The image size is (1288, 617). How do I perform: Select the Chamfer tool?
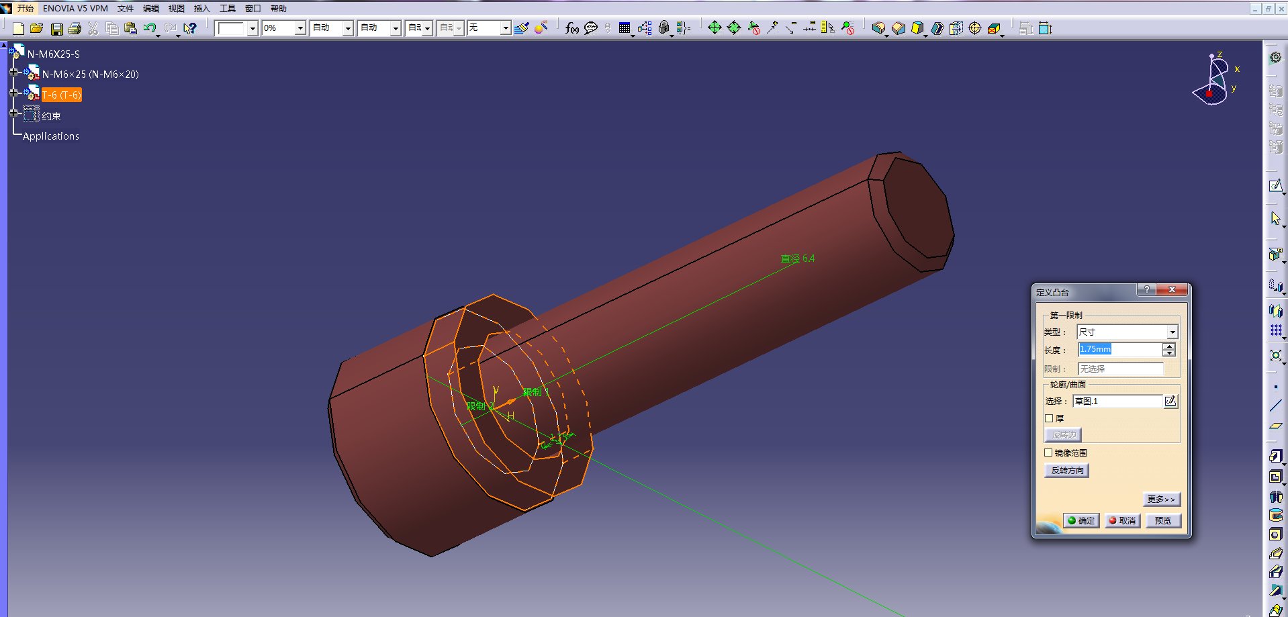(x=898, y=28)
